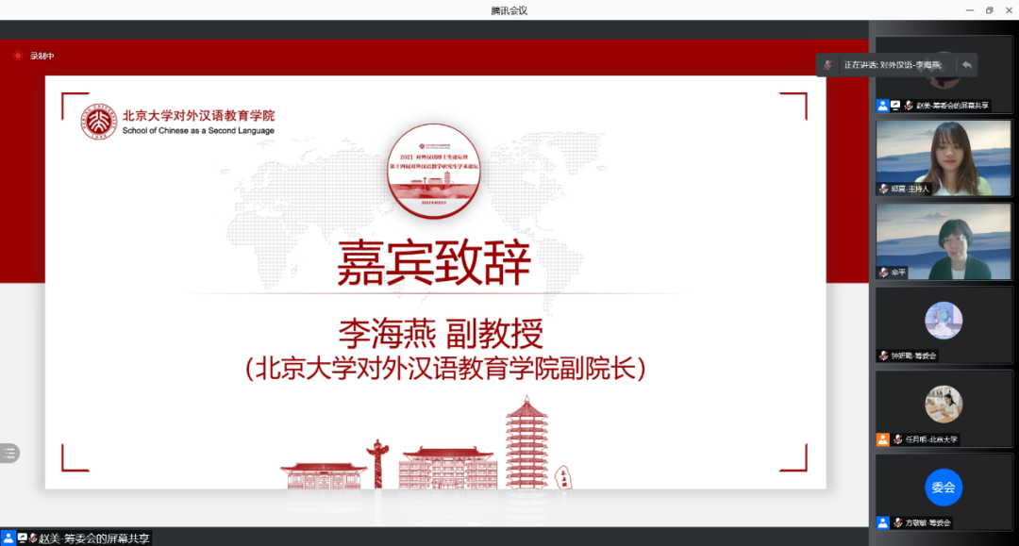The image size is (1019, 546).
Task: Click the 赵美-筹委会的屏幕共享 label at bottom left
Action: pos(94,538)
